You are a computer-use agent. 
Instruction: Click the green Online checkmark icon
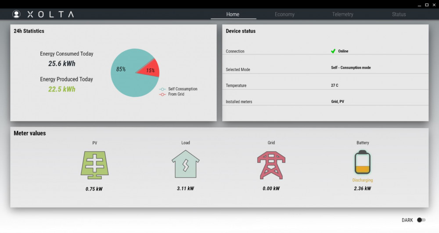[x=333, y=51]
